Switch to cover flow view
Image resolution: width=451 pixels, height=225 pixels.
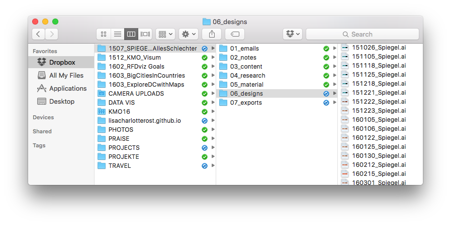(145, 34)
